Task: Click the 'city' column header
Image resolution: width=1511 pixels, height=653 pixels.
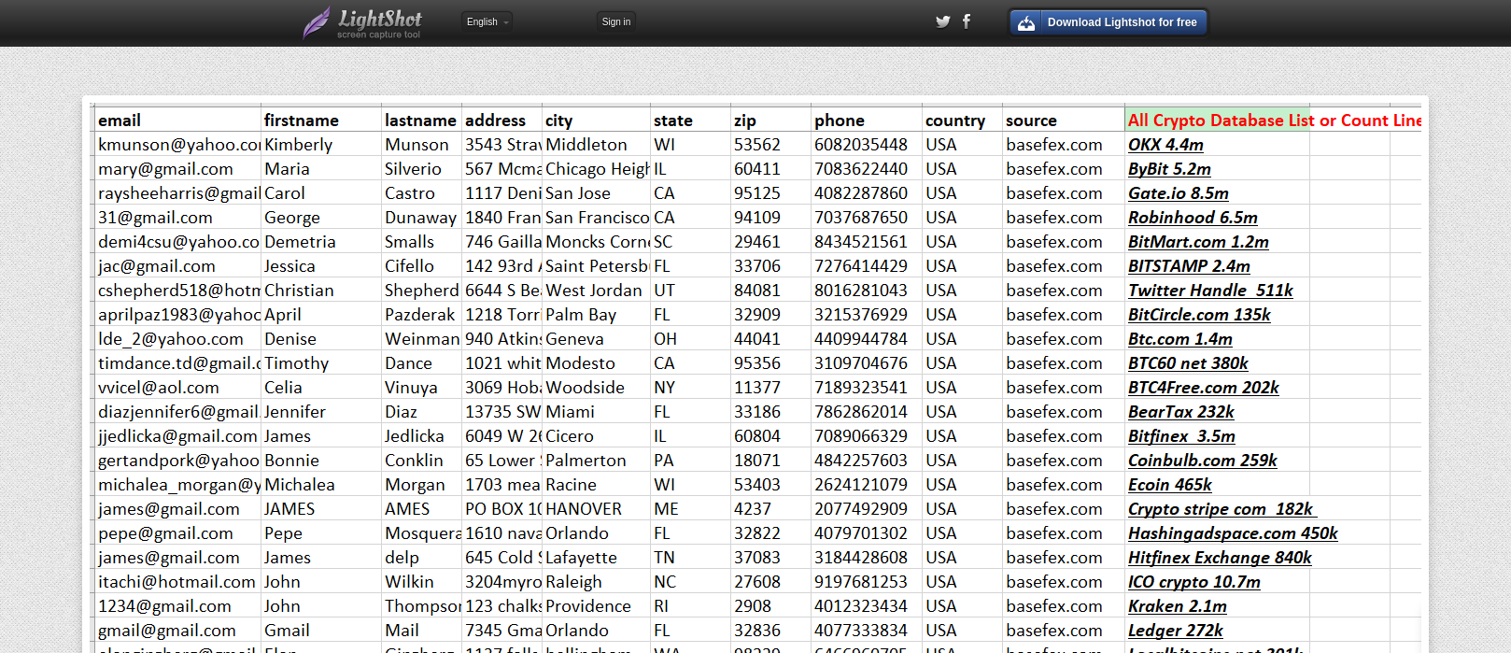Action: click(597, 121)
